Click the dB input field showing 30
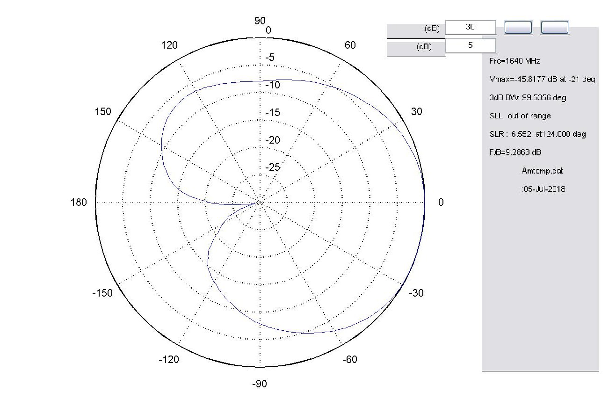The image size is (616, 414). click(x=470, y=27)
